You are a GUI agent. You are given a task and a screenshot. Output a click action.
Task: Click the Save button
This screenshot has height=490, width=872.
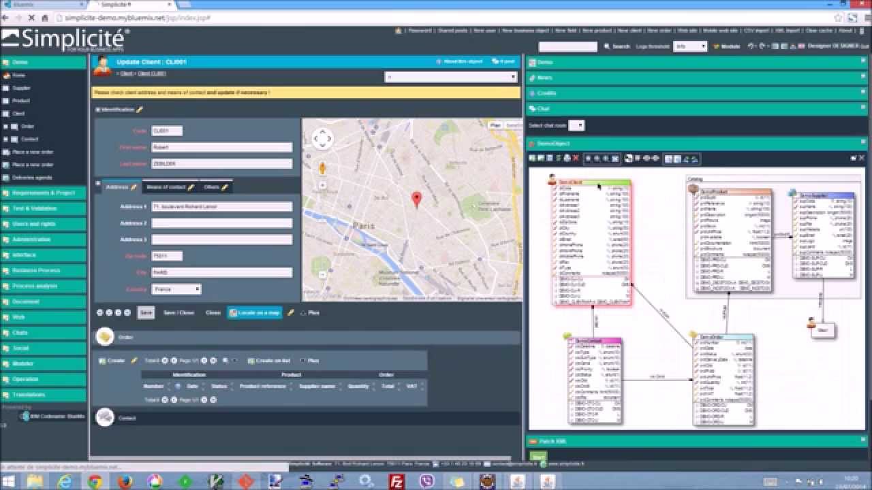145,312
